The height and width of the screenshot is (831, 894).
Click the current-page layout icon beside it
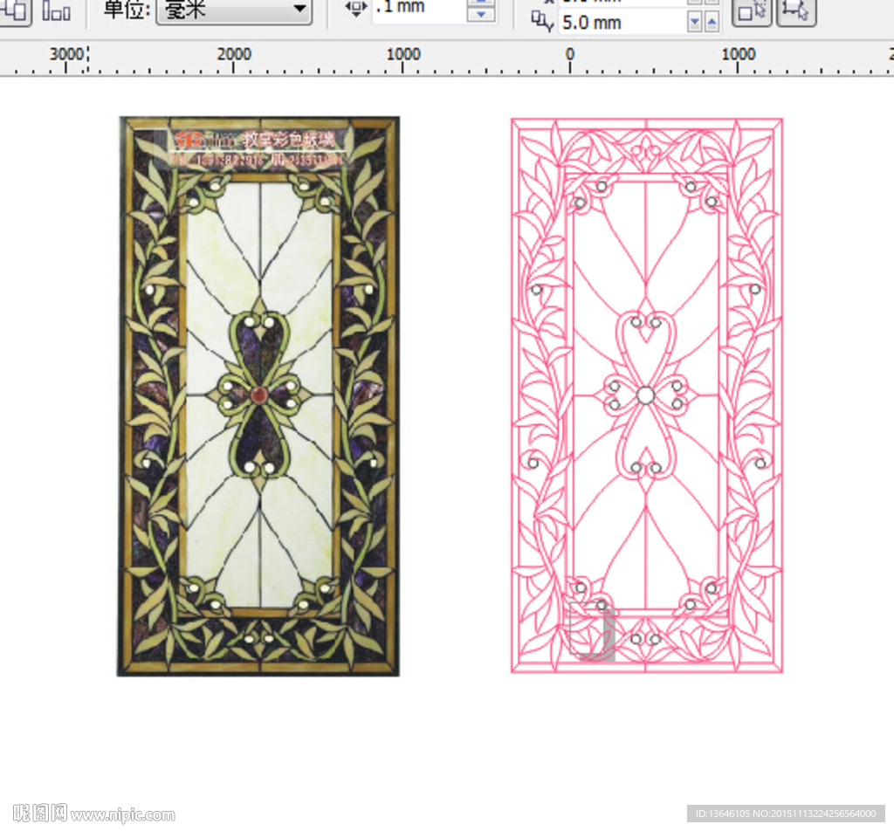click(x=57, y=10)
